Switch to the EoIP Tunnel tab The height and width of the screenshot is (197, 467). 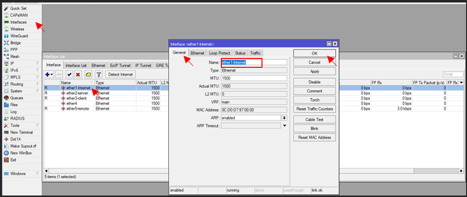coord(120,65)
